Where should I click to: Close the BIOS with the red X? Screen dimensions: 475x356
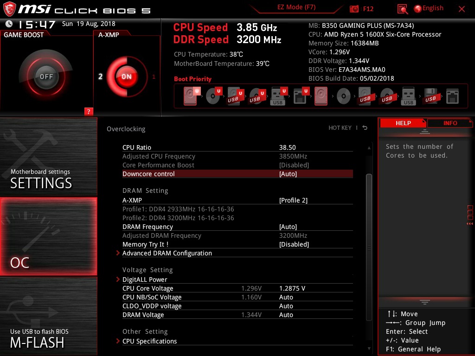point(462,9)
